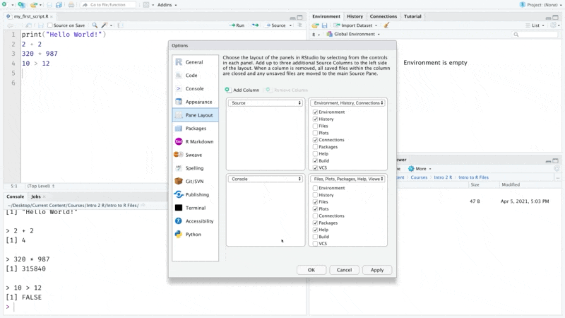Uncheck Packages in the lower right panel list

pos(315,223)
